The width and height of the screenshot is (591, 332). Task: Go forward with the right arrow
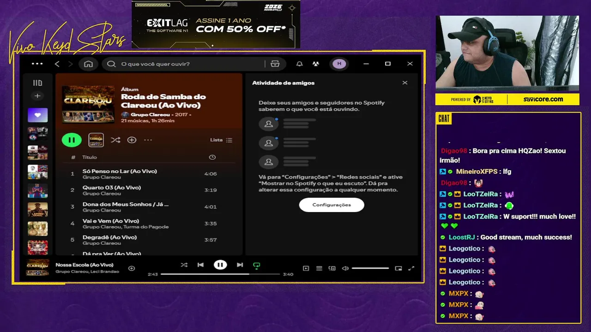[70, 64]
